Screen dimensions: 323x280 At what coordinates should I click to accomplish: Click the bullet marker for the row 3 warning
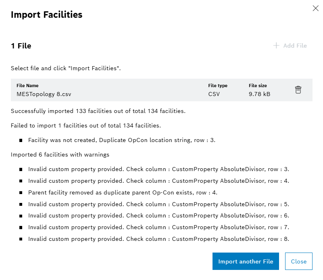[21, 169]
